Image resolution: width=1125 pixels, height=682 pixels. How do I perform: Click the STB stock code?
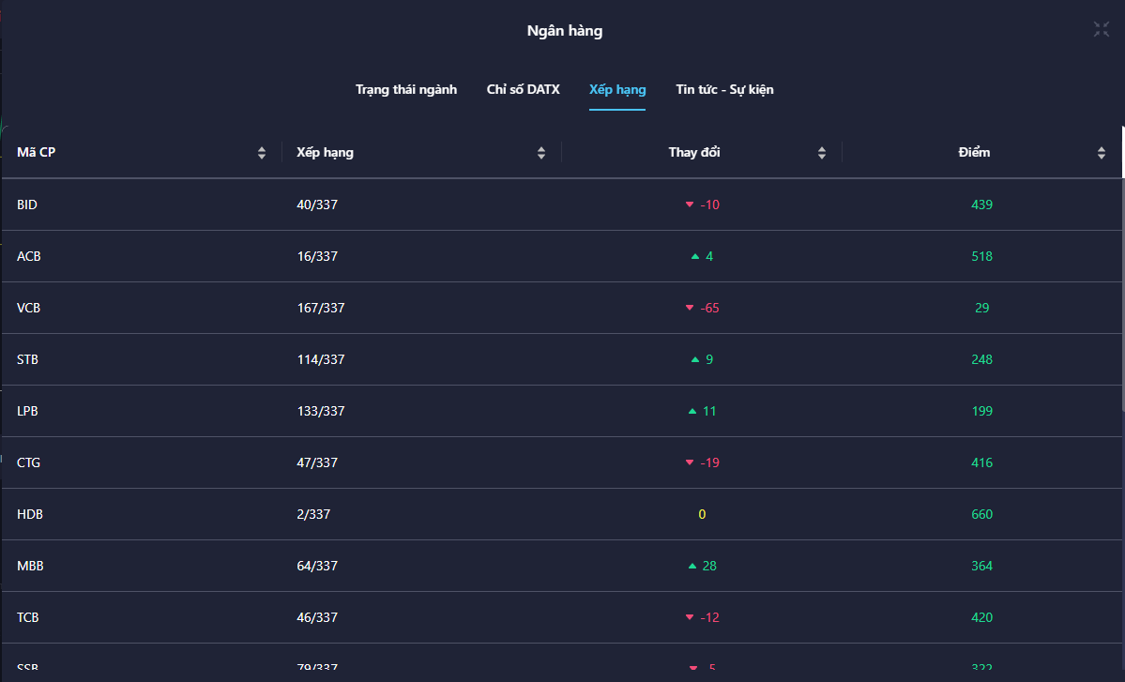pos(28,359)
